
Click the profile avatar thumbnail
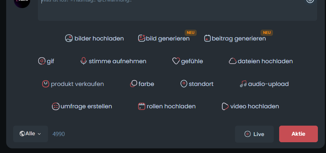tap(22, 2)
